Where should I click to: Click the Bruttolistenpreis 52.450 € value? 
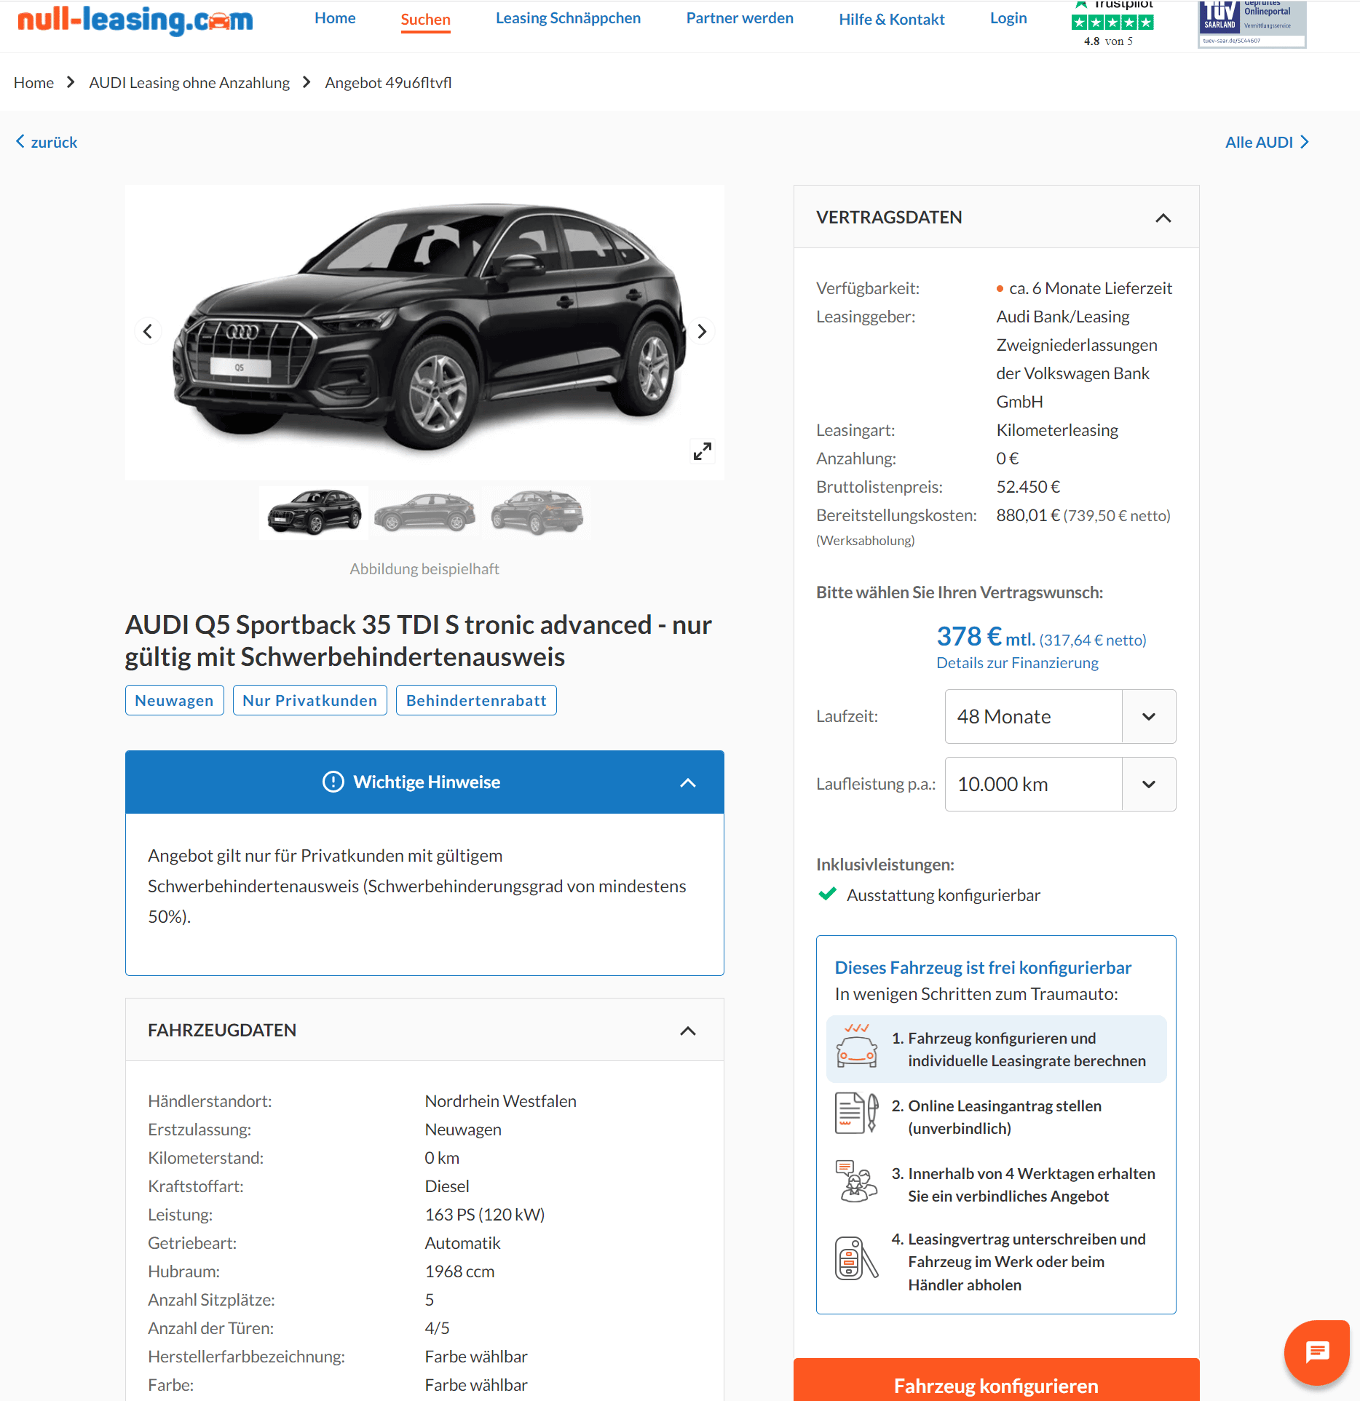pos(1028,487)
